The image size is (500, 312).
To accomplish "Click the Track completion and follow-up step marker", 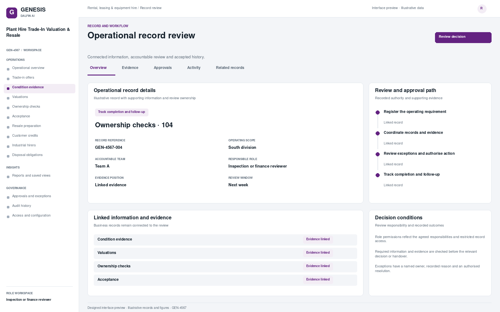I will 377,175.
